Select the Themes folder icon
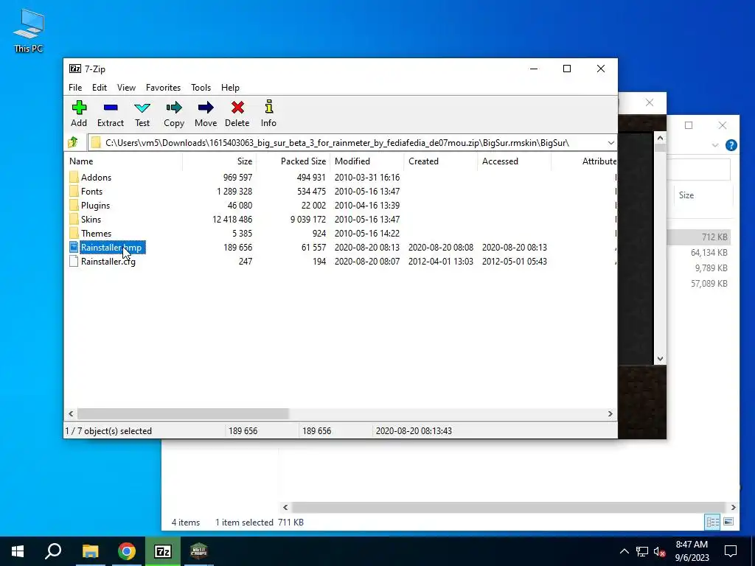 coord(74,233)
